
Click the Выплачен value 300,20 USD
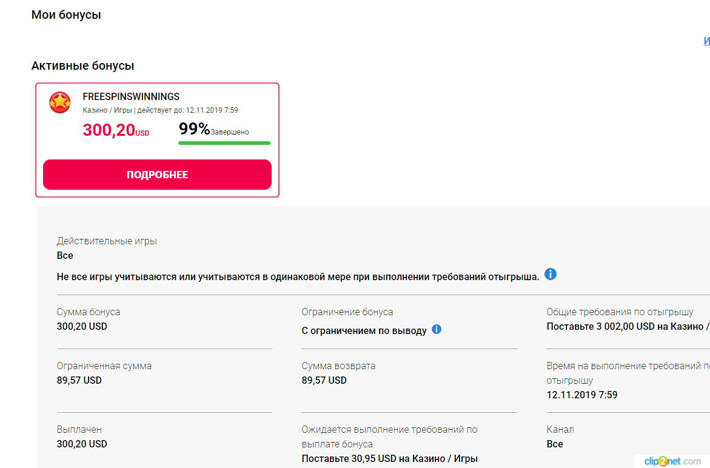82,444
